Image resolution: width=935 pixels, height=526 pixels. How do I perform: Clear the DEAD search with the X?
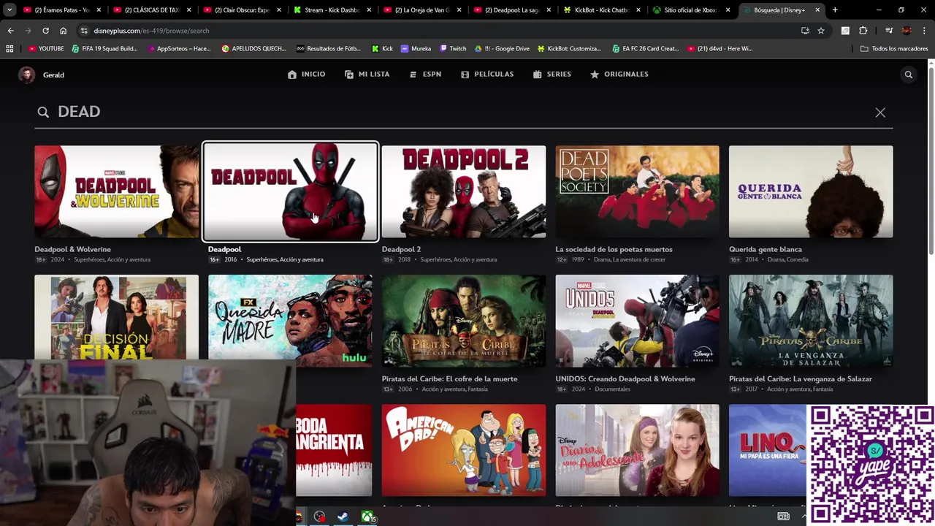(880, 113)
